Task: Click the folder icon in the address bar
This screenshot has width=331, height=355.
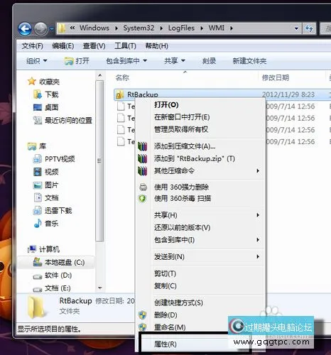Action: (x=62, y=28)
